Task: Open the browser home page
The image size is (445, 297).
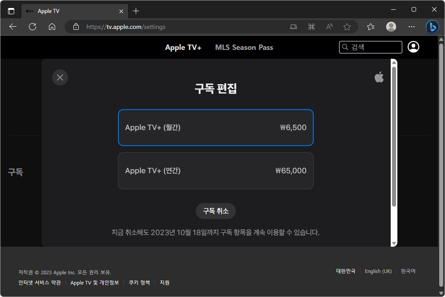Action: (x=52, y=27)
